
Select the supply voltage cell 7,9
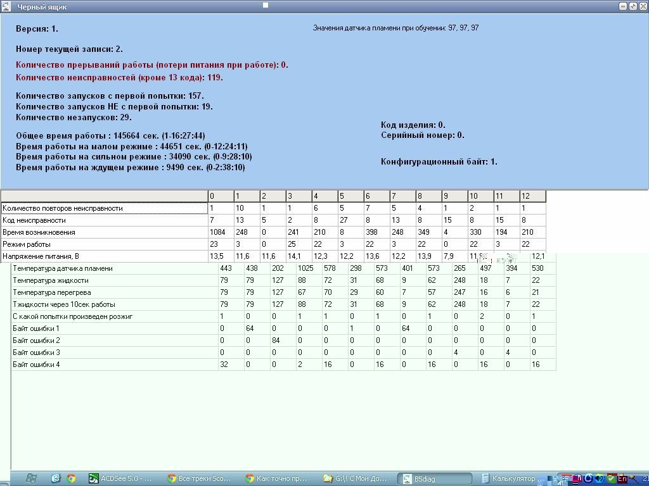[455, 256]
